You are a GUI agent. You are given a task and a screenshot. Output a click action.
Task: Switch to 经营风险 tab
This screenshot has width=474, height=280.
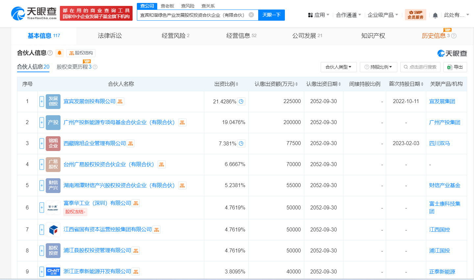(x=175, y=36)
